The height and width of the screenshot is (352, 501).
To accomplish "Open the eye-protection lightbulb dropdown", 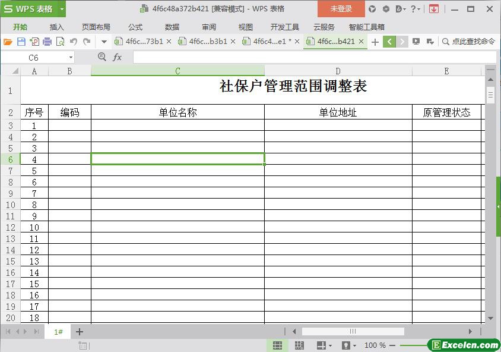I will (x=348, y=345).
